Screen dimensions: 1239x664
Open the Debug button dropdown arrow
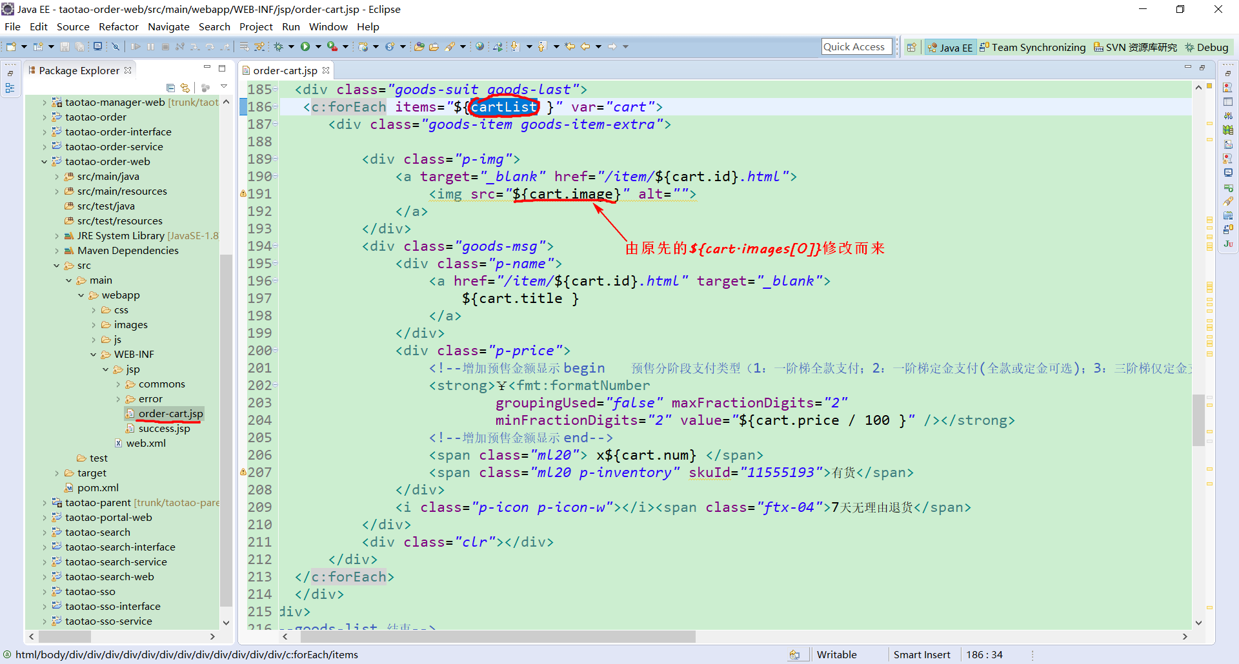click(x=291, y=46)
